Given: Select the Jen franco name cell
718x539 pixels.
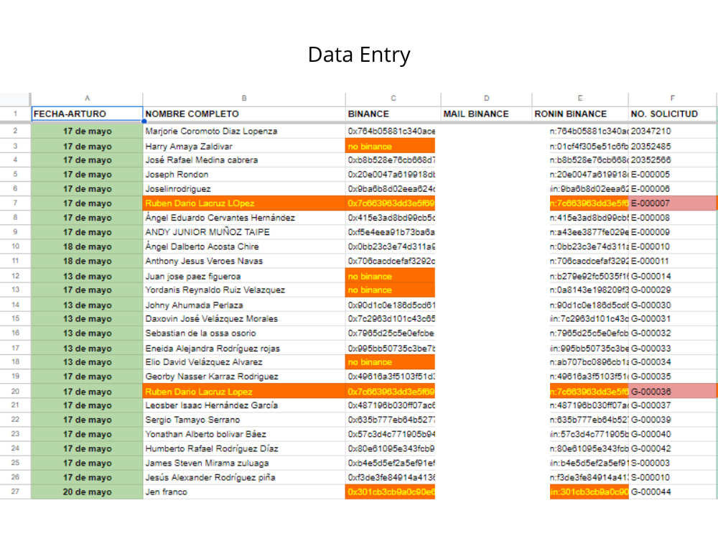Looking at the screenshot, I should coord(244,492).
